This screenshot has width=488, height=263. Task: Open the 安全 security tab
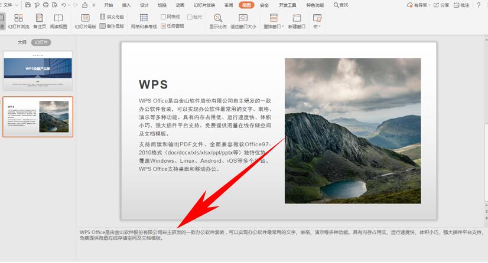point(264,5)
